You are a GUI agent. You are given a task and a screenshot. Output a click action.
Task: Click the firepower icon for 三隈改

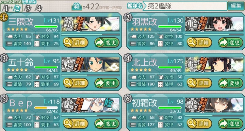pyautogui.click(x=9, y=37)
